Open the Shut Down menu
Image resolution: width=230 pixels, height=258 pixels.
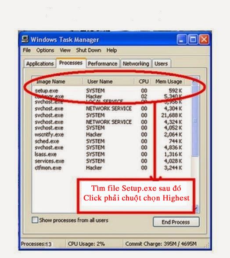(x=89, y=50)
